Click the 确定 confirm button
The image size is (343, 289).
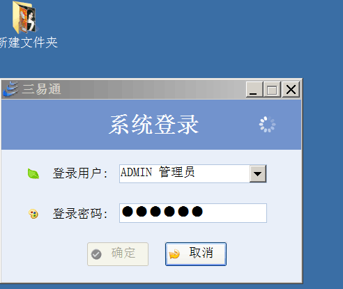(x=118, y=254)
